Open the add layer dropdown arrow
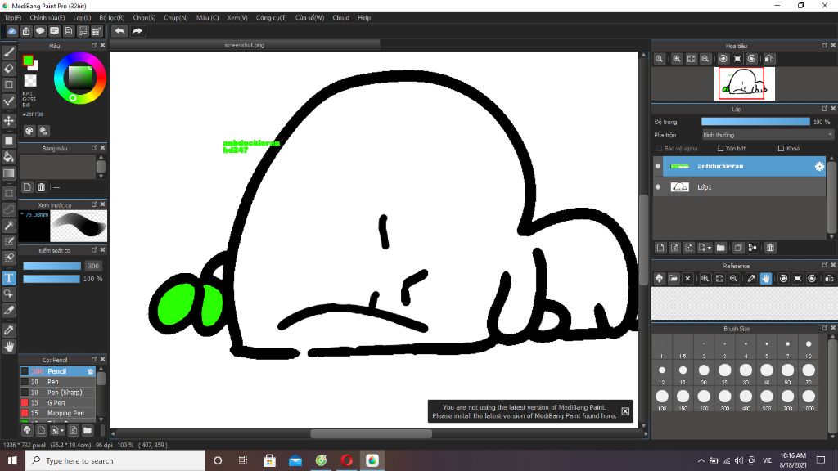This screenshot has height=471, width=838. 710,248
